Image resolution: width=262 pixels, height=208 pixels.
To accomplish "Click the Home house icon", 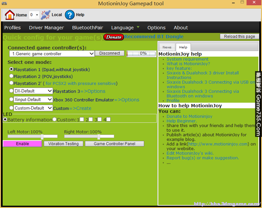I will tap(10, 15).
